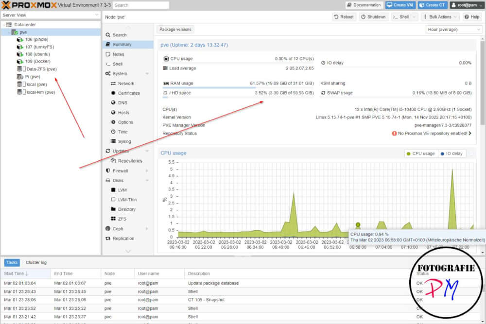
Task: Open the Bulk Actions dropdown
Action: 440,17
